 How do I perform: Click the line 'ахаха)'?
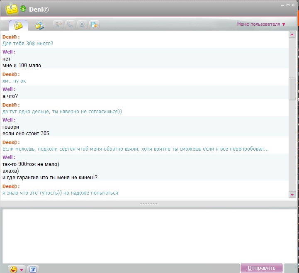point(11,171)
